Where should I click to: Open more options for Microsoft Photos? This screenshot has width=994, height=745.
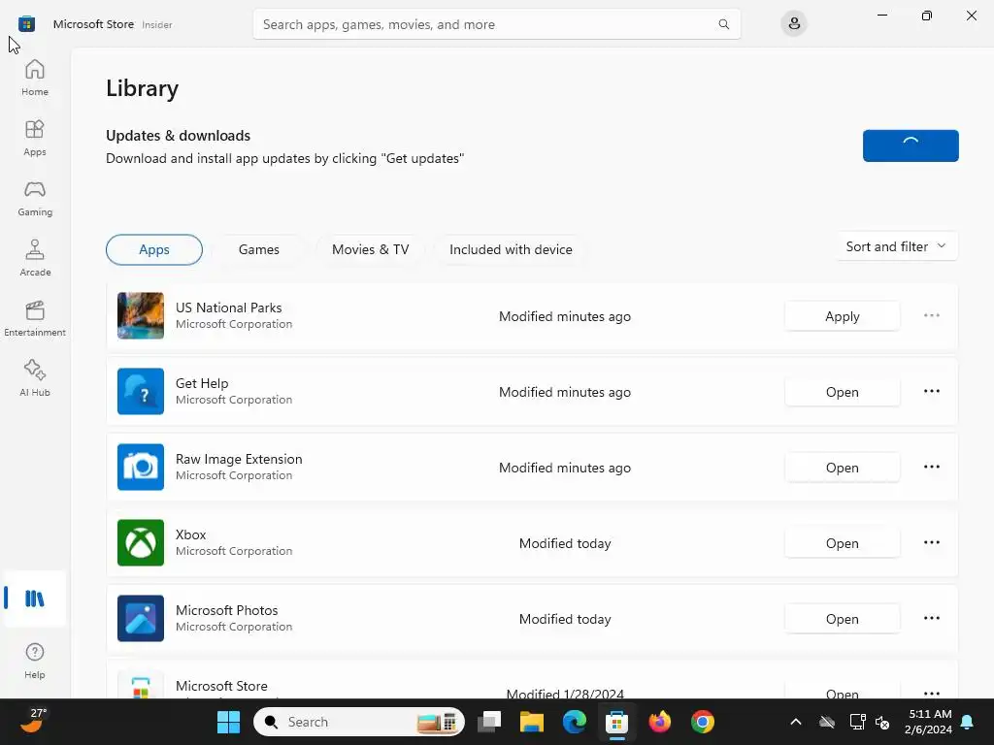(x=931, y=618)
